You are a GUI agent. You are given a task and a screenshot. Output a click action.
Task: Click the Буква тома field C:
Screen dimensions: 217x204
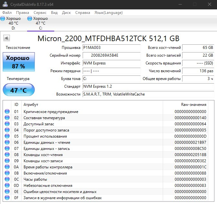tap(111, 79)
